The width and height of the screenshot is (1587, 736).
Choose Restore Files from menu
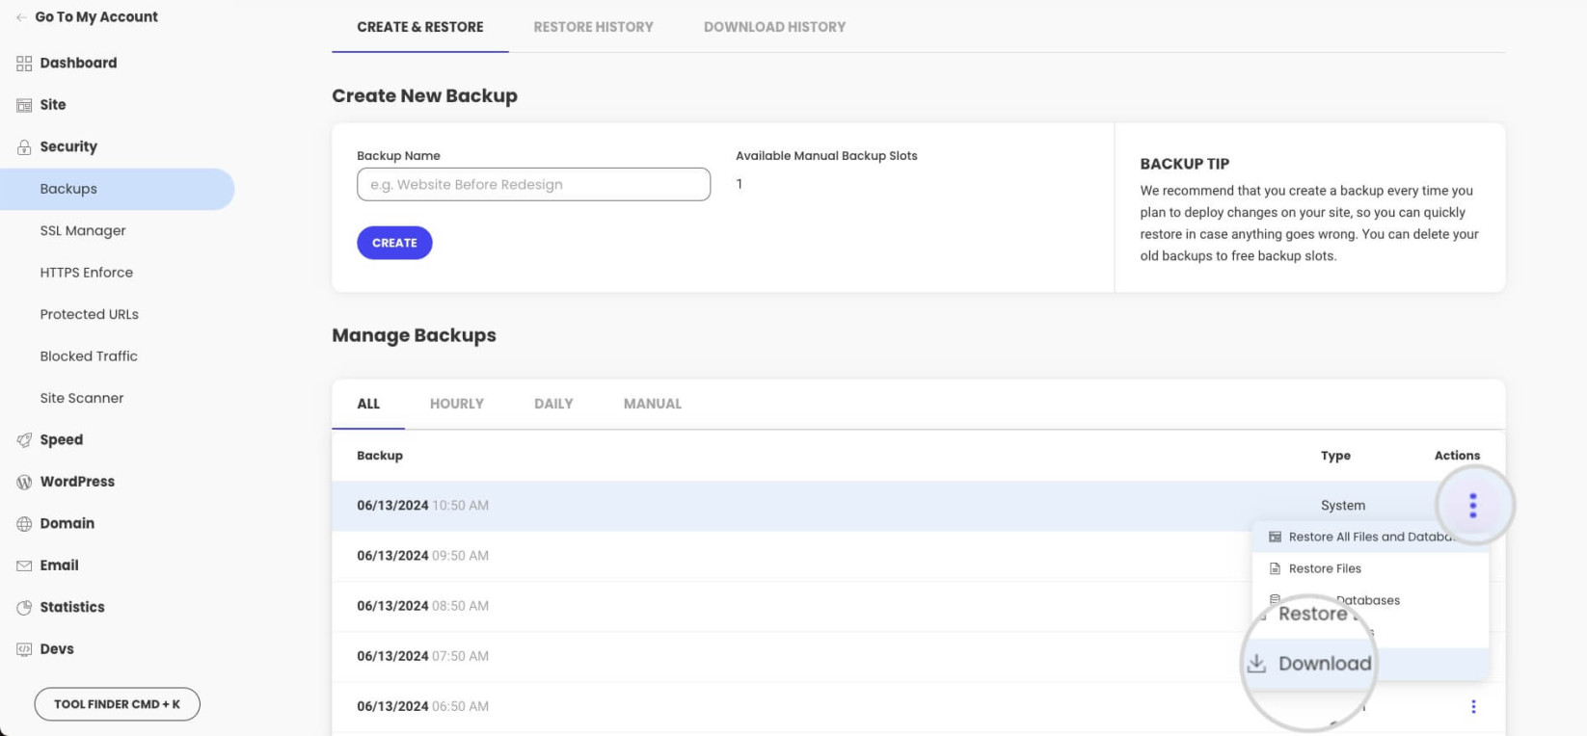pos(1370,568)
